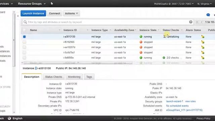
Task: Open the filter help question mark icon
Action: [x=190, y=22]
